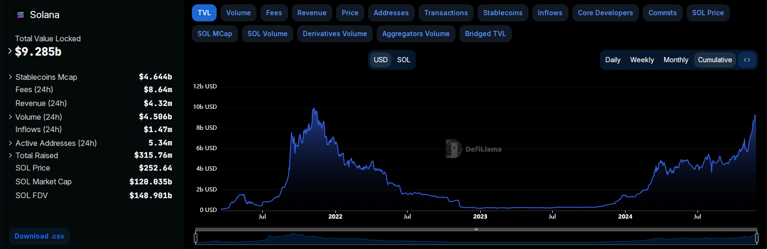Toggle the Volume chart metric
The width and height of the screenshot is (767, 249).
238,13
